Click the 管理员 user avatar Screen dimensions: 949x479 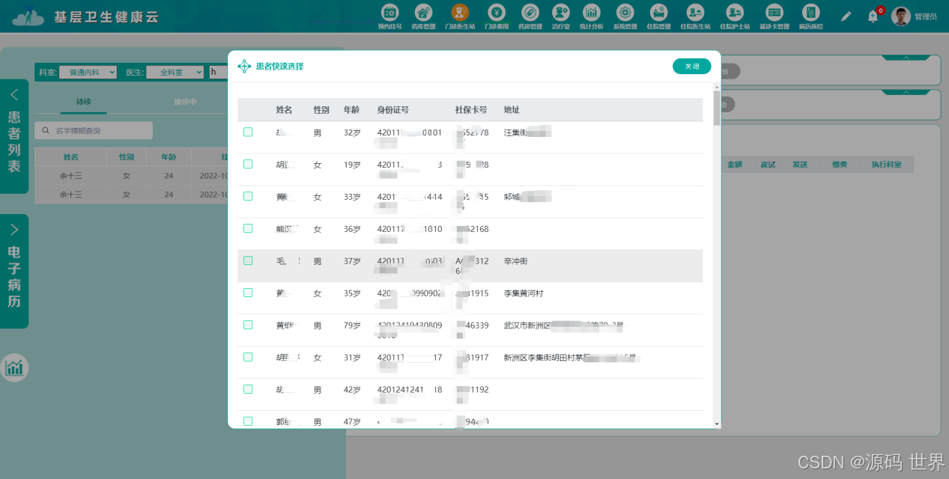(x=901, y=16)
